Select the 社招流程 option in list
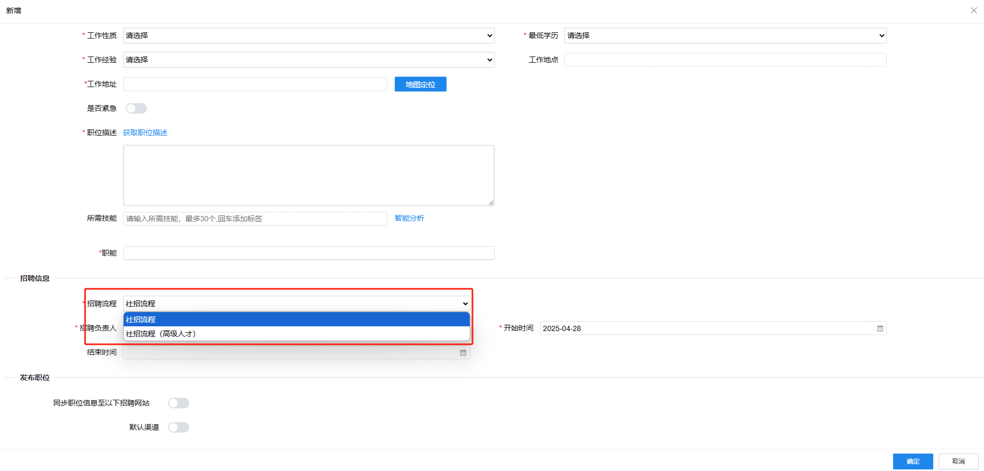This screenshot has height=471, width=984. [296, 319]
